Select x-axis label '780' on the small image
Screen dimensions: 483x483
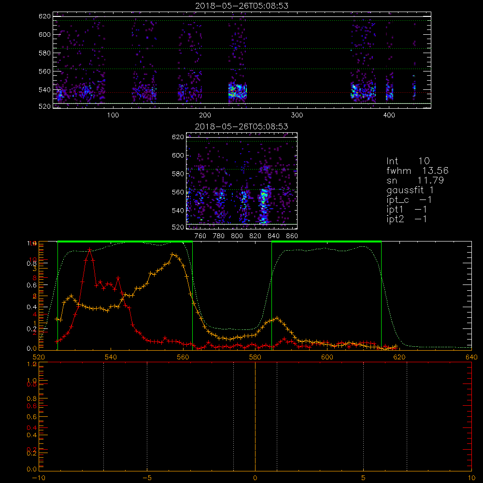click(219, 236)
